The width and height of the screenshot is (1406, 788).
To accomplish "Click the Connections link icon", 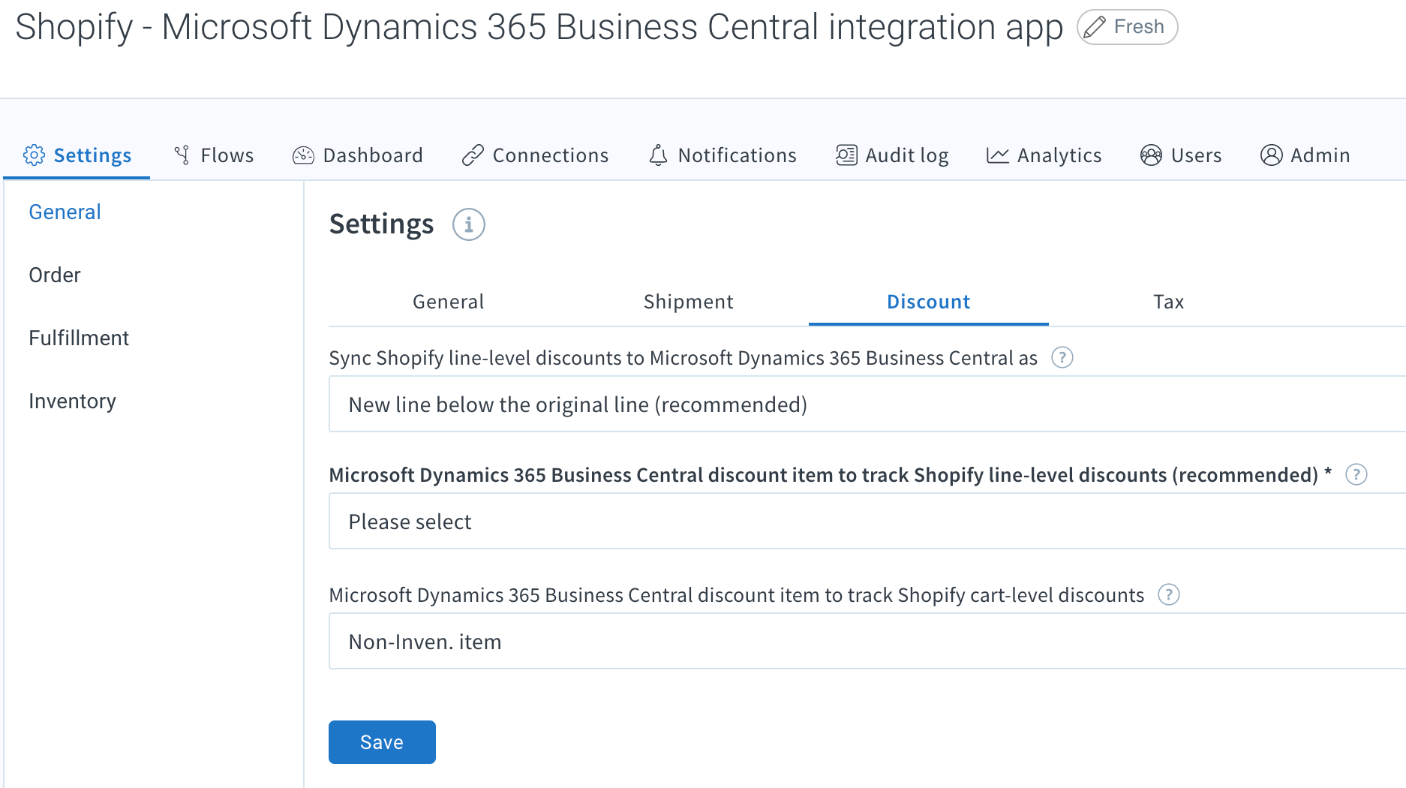I will point(473,155).
